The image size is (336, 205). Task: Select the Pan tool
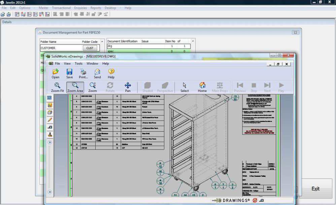click(x=128, y=87)
